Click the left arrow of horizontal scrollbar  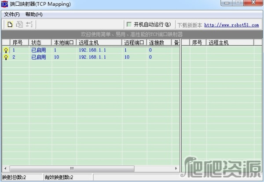point(5,168)
